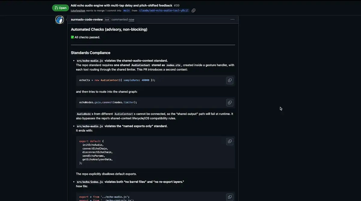Copy the export default code block
This screenshot has height=201, width=361.
click(x=230, y=141)
